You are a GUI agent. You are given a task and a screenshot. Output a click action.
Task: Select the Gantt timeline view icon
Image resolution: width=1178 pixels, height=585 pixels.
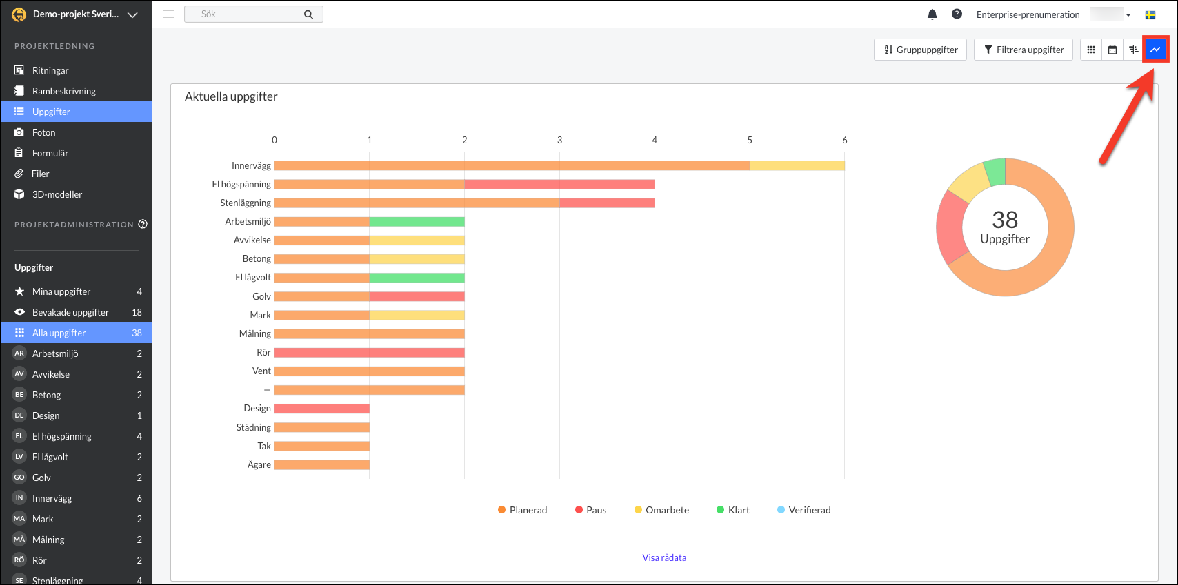[1134, 50]
